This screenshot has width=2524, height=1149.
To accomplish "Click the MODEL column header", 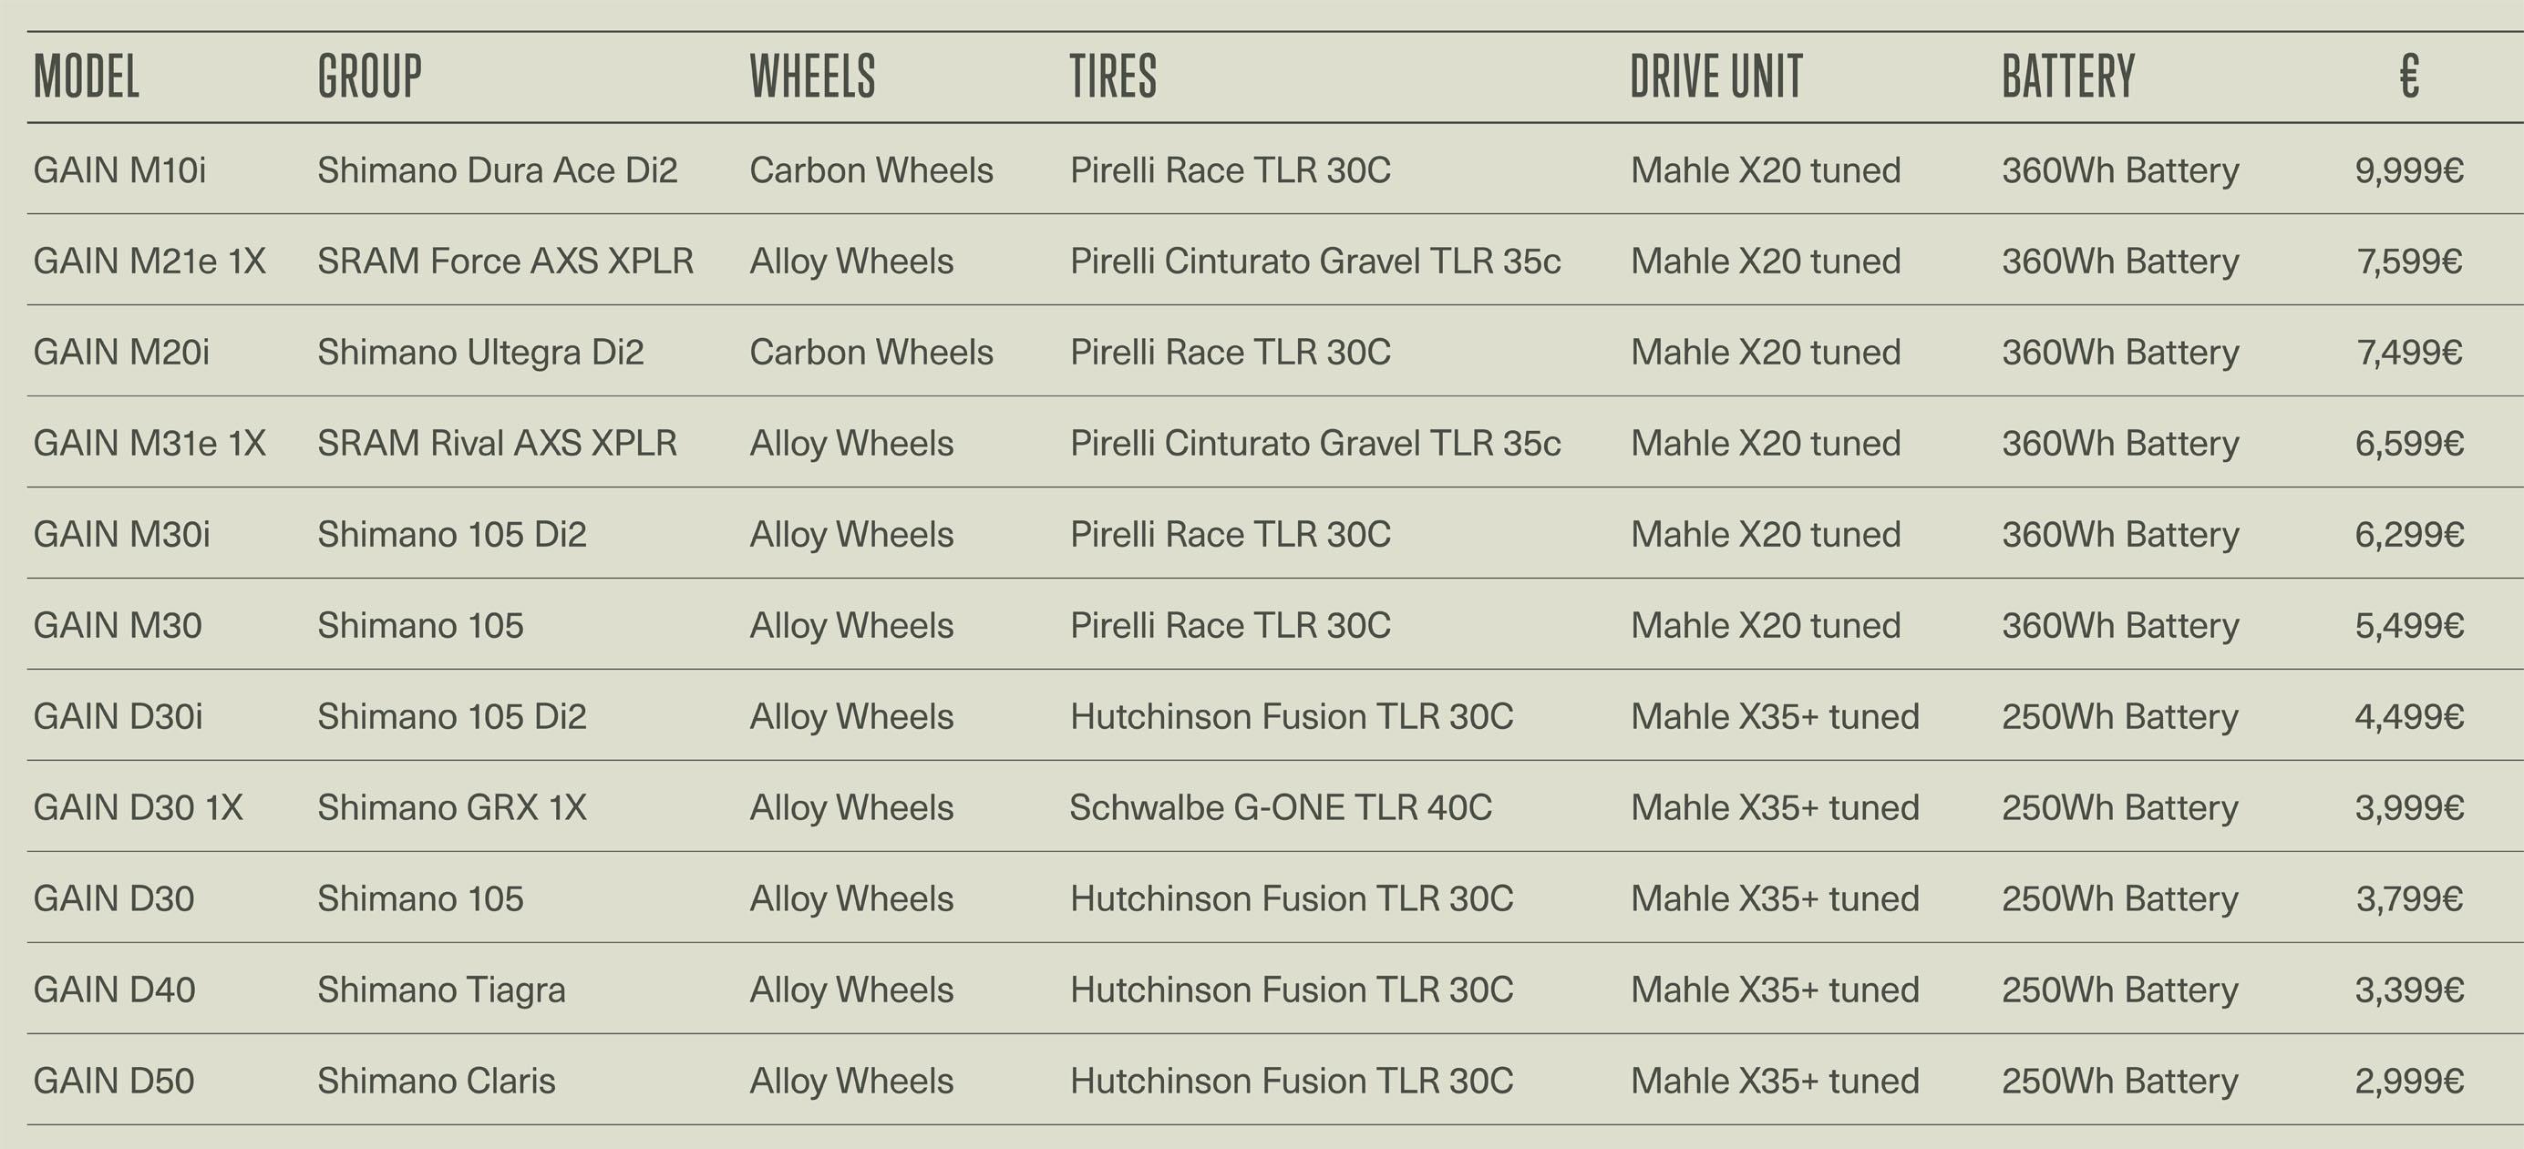I will point(87,77).
